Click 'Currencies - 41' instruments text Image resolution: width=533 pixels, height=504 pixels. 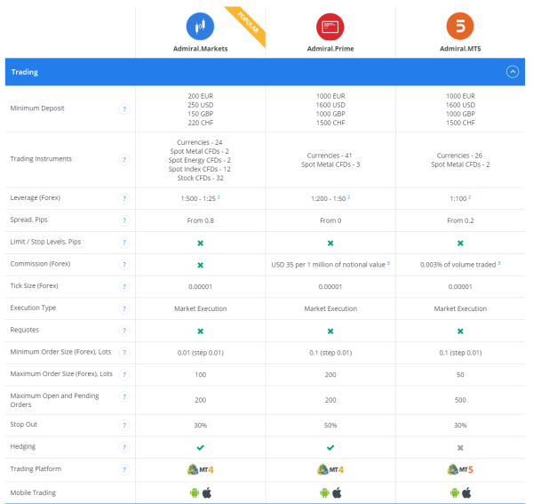(330, 156)
